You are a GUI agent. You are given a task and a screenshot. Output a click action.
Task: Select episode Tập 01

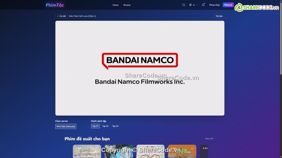tap(95, 126)
